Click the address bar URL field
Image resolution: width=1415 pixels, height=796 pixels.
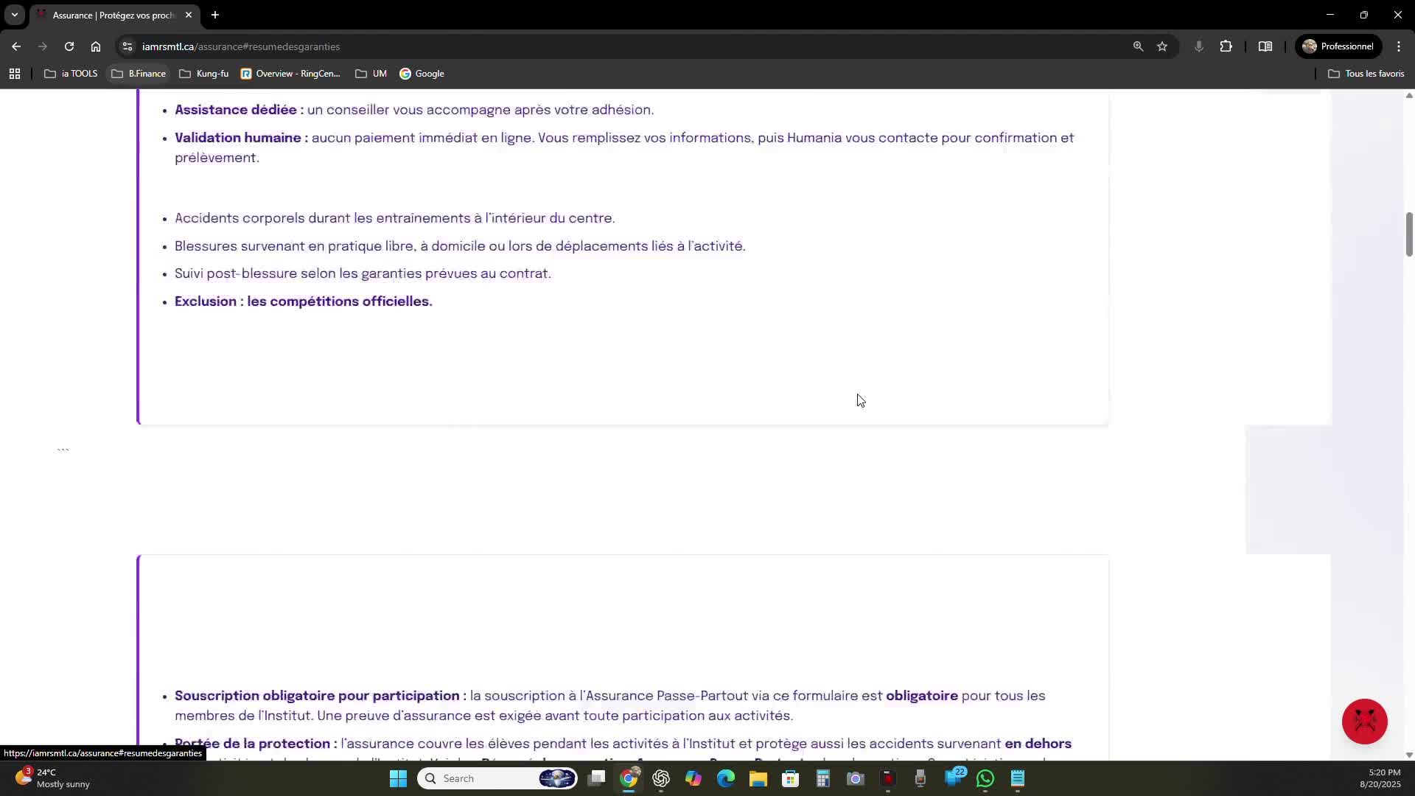tap(634, 46)
